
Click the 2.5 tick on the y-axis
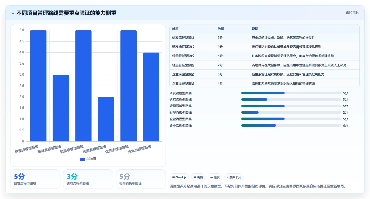click(22, 86)
